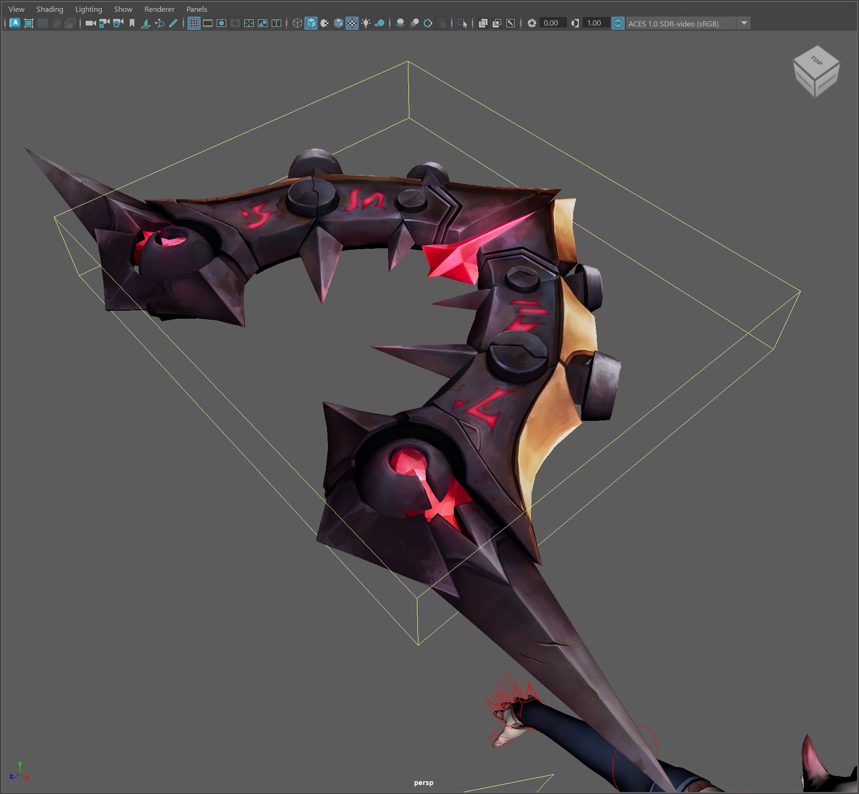The height and width of the screenshot is (794, 859).
Task: Click the Image Plane icon
Action: pos(146,23)
